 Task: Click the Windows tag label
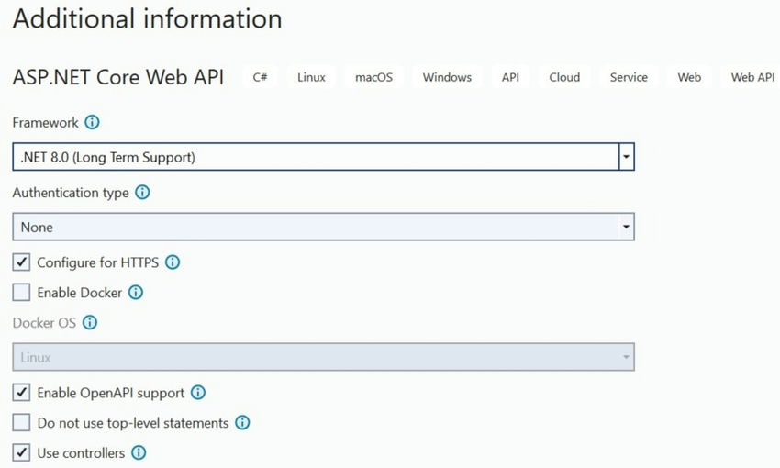447,78
